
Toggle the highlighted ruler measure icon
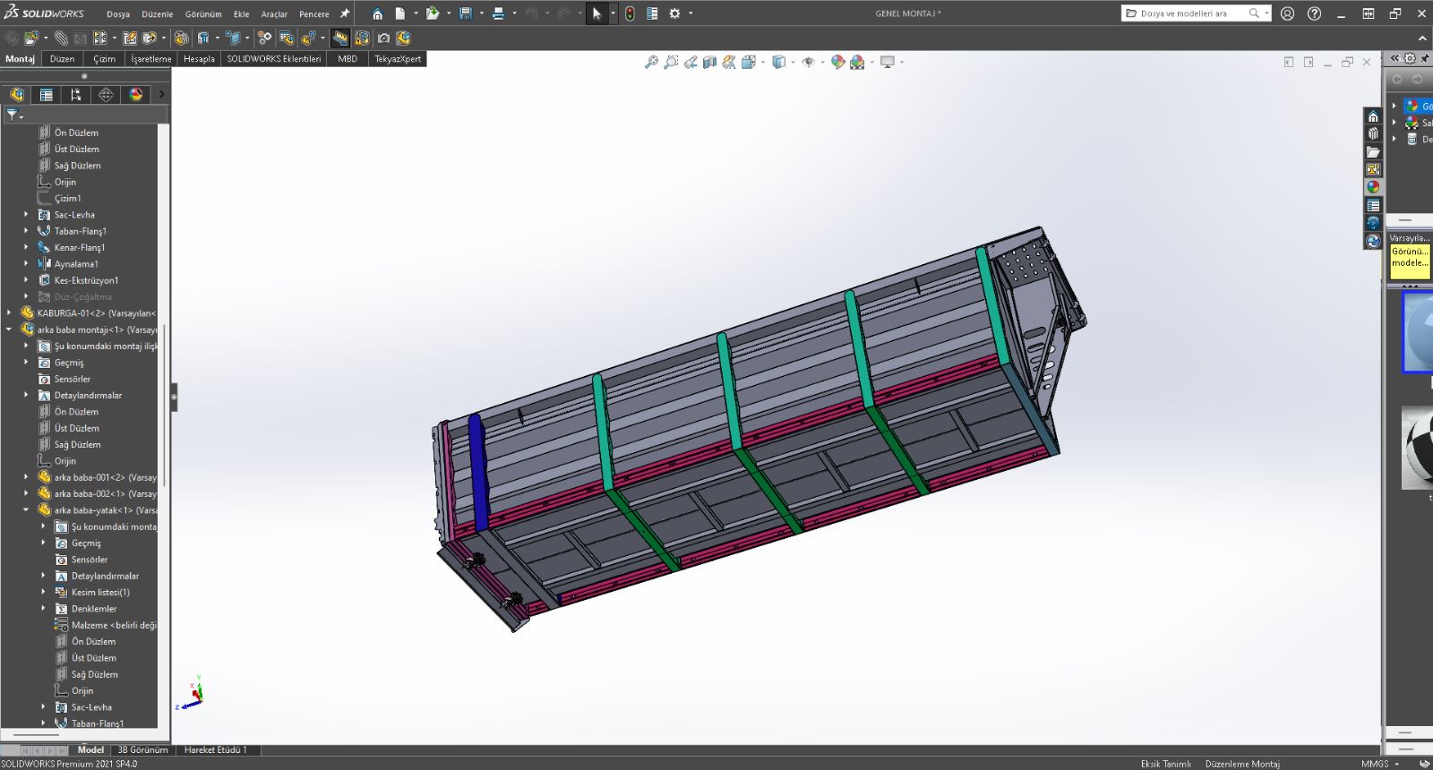point(340,38)
